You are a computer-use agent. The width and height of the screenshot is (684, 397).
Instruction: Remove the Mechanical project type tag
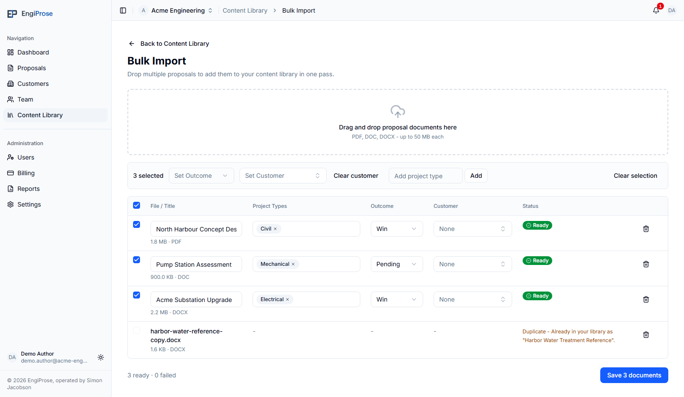[293, 264]
